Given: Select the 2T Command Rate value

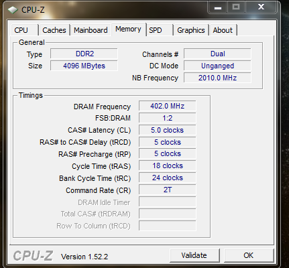Looking at the screenshot, I should 168,190.
